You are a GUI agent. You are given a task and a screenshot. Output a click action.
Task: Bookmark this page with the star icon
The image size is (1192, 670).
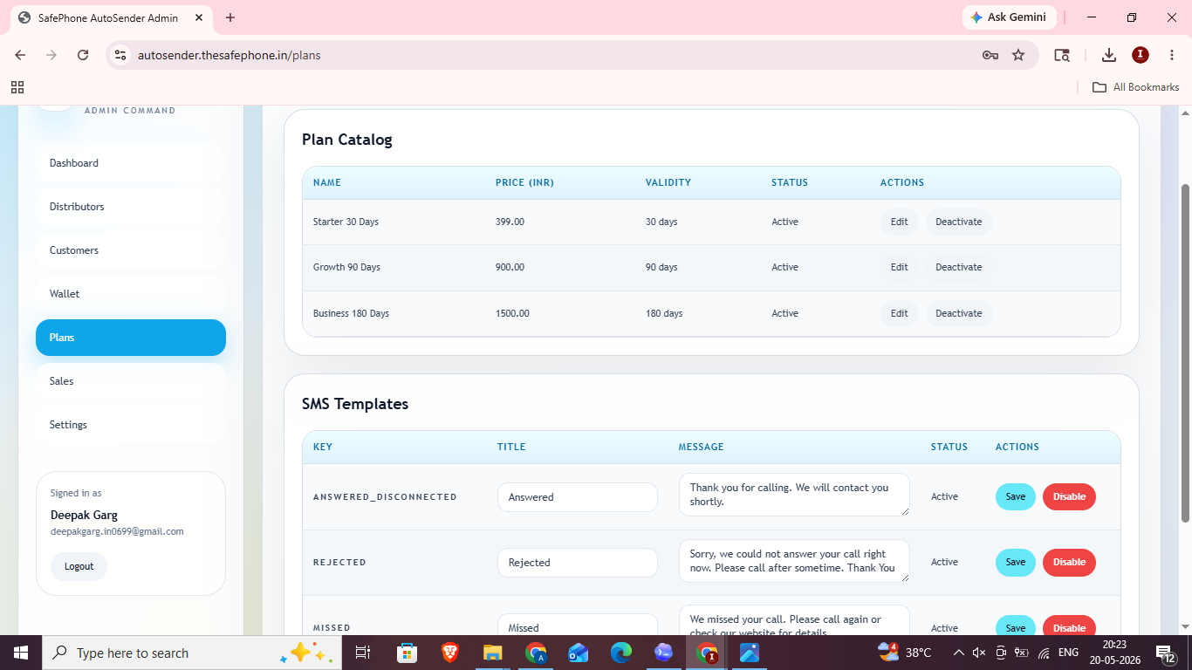[x=1018, y=55]
